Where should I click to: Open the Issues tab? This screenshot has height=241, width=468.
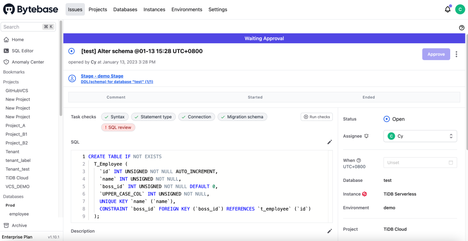coord(75,10)
